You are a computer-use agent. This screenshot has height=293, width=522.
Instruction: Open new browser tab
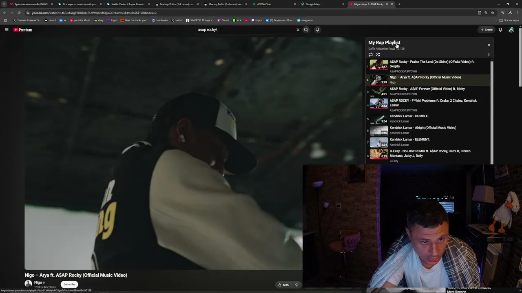(399, 4)
